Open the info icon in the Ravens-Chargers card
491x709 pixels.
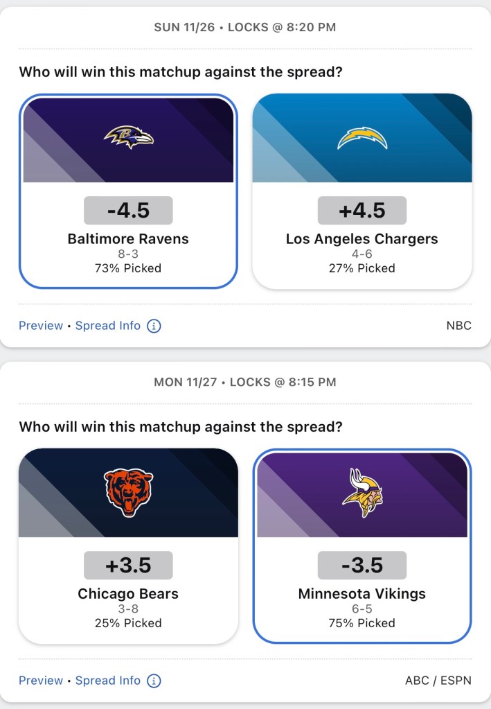(154, 326)
